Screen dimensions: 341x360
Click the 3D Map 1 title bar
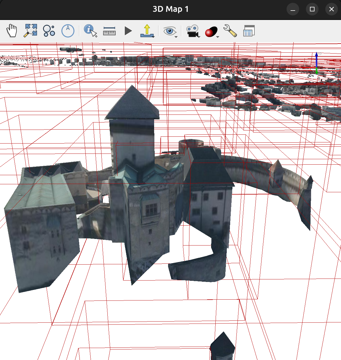coord(170,9)
